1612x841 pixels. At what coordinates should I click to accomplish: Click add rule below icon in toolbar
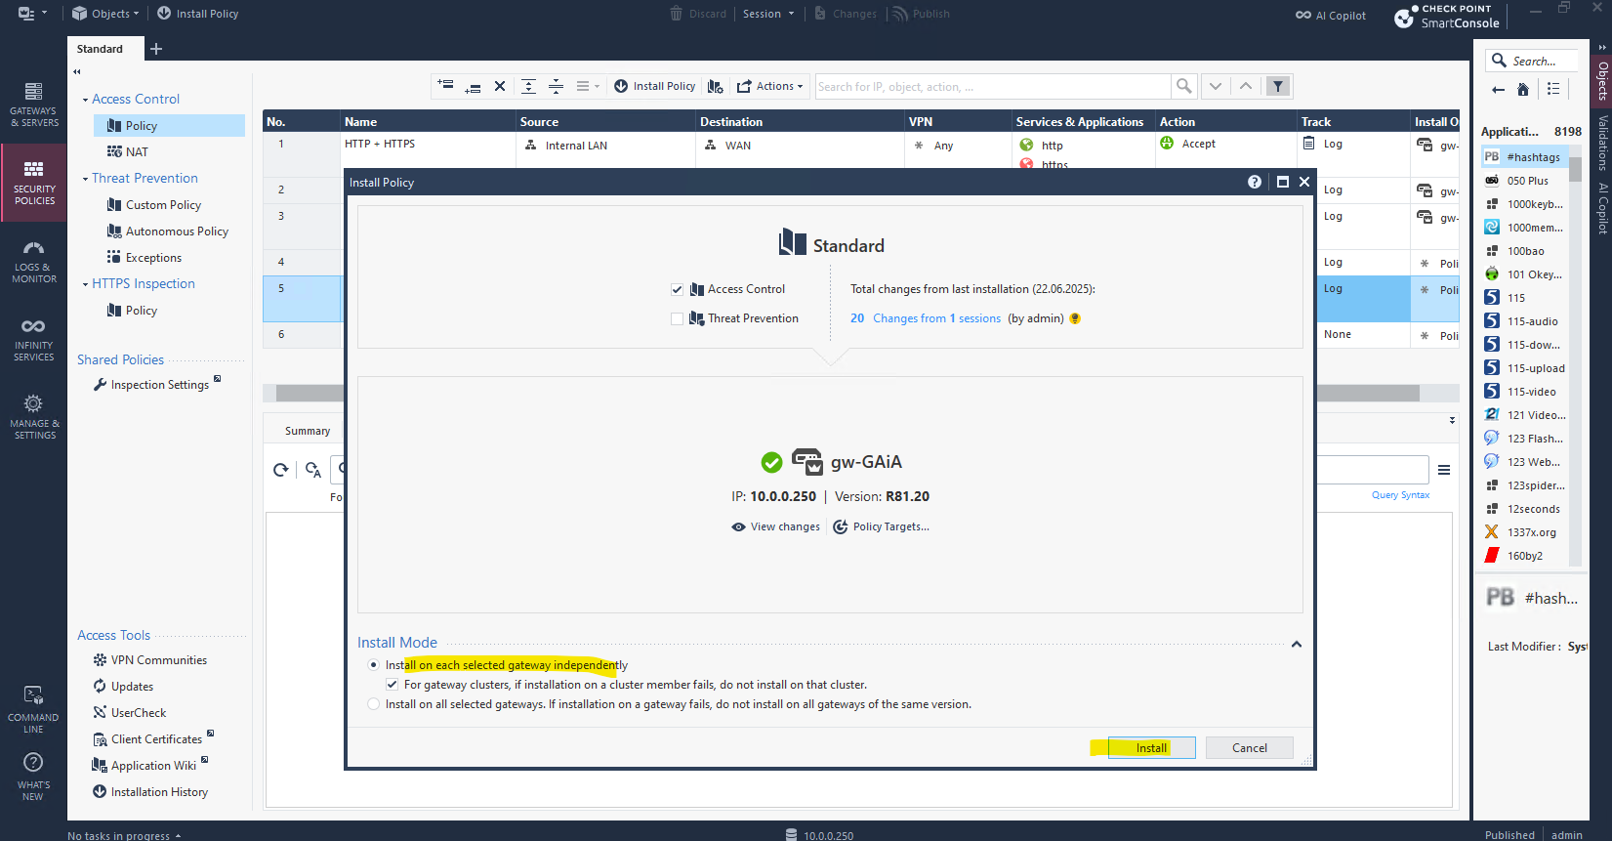473,87
